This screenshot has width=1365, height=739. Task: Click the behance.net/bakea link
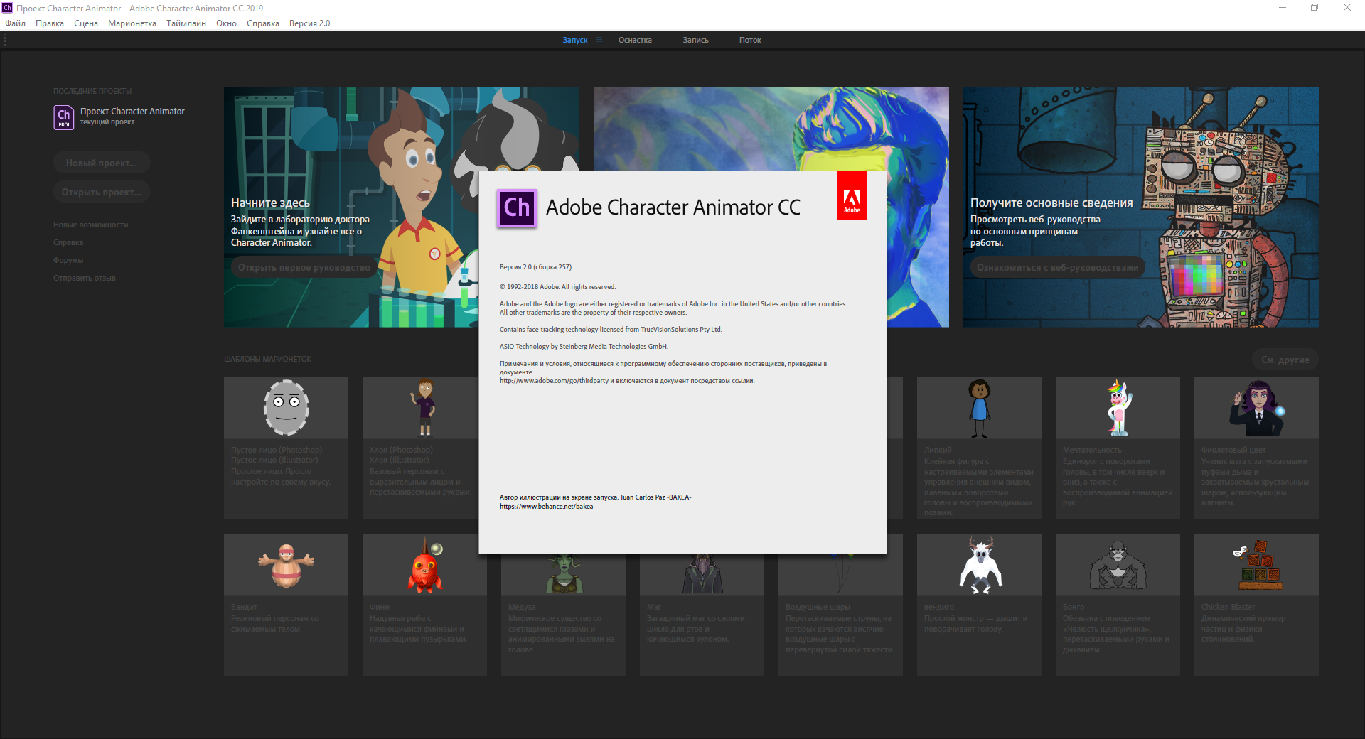click(546, 507)
